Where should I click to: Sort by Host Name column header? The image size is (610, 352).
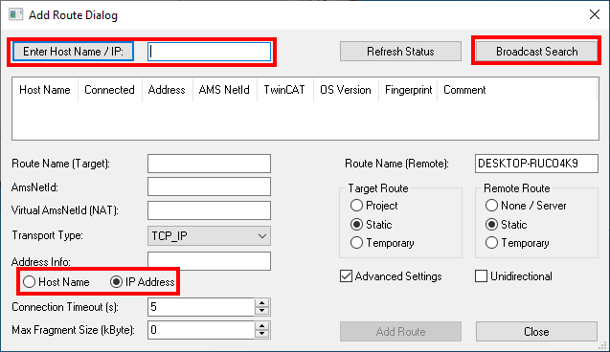[45, 90]
